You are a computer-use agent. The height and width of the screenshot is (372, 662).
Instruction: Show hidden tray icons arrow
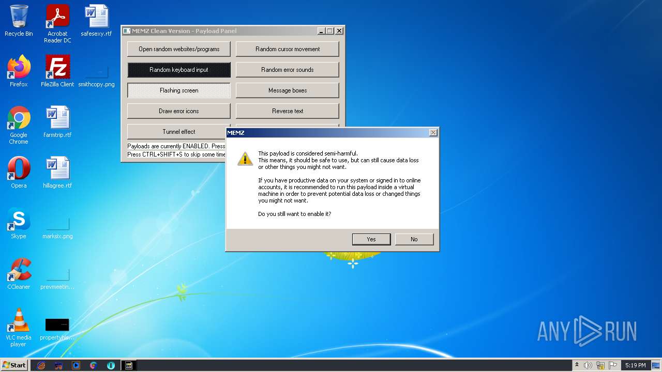click(577, 365)
